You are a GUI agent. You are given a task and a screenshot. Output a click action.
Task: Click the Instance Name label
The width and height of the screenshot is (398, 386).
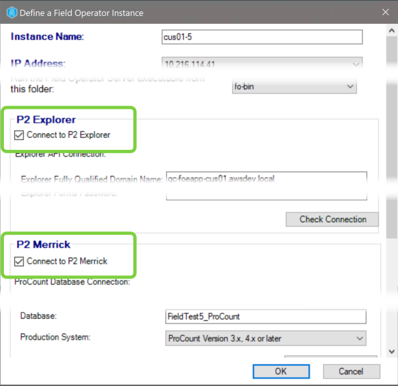tap(47, 36)
